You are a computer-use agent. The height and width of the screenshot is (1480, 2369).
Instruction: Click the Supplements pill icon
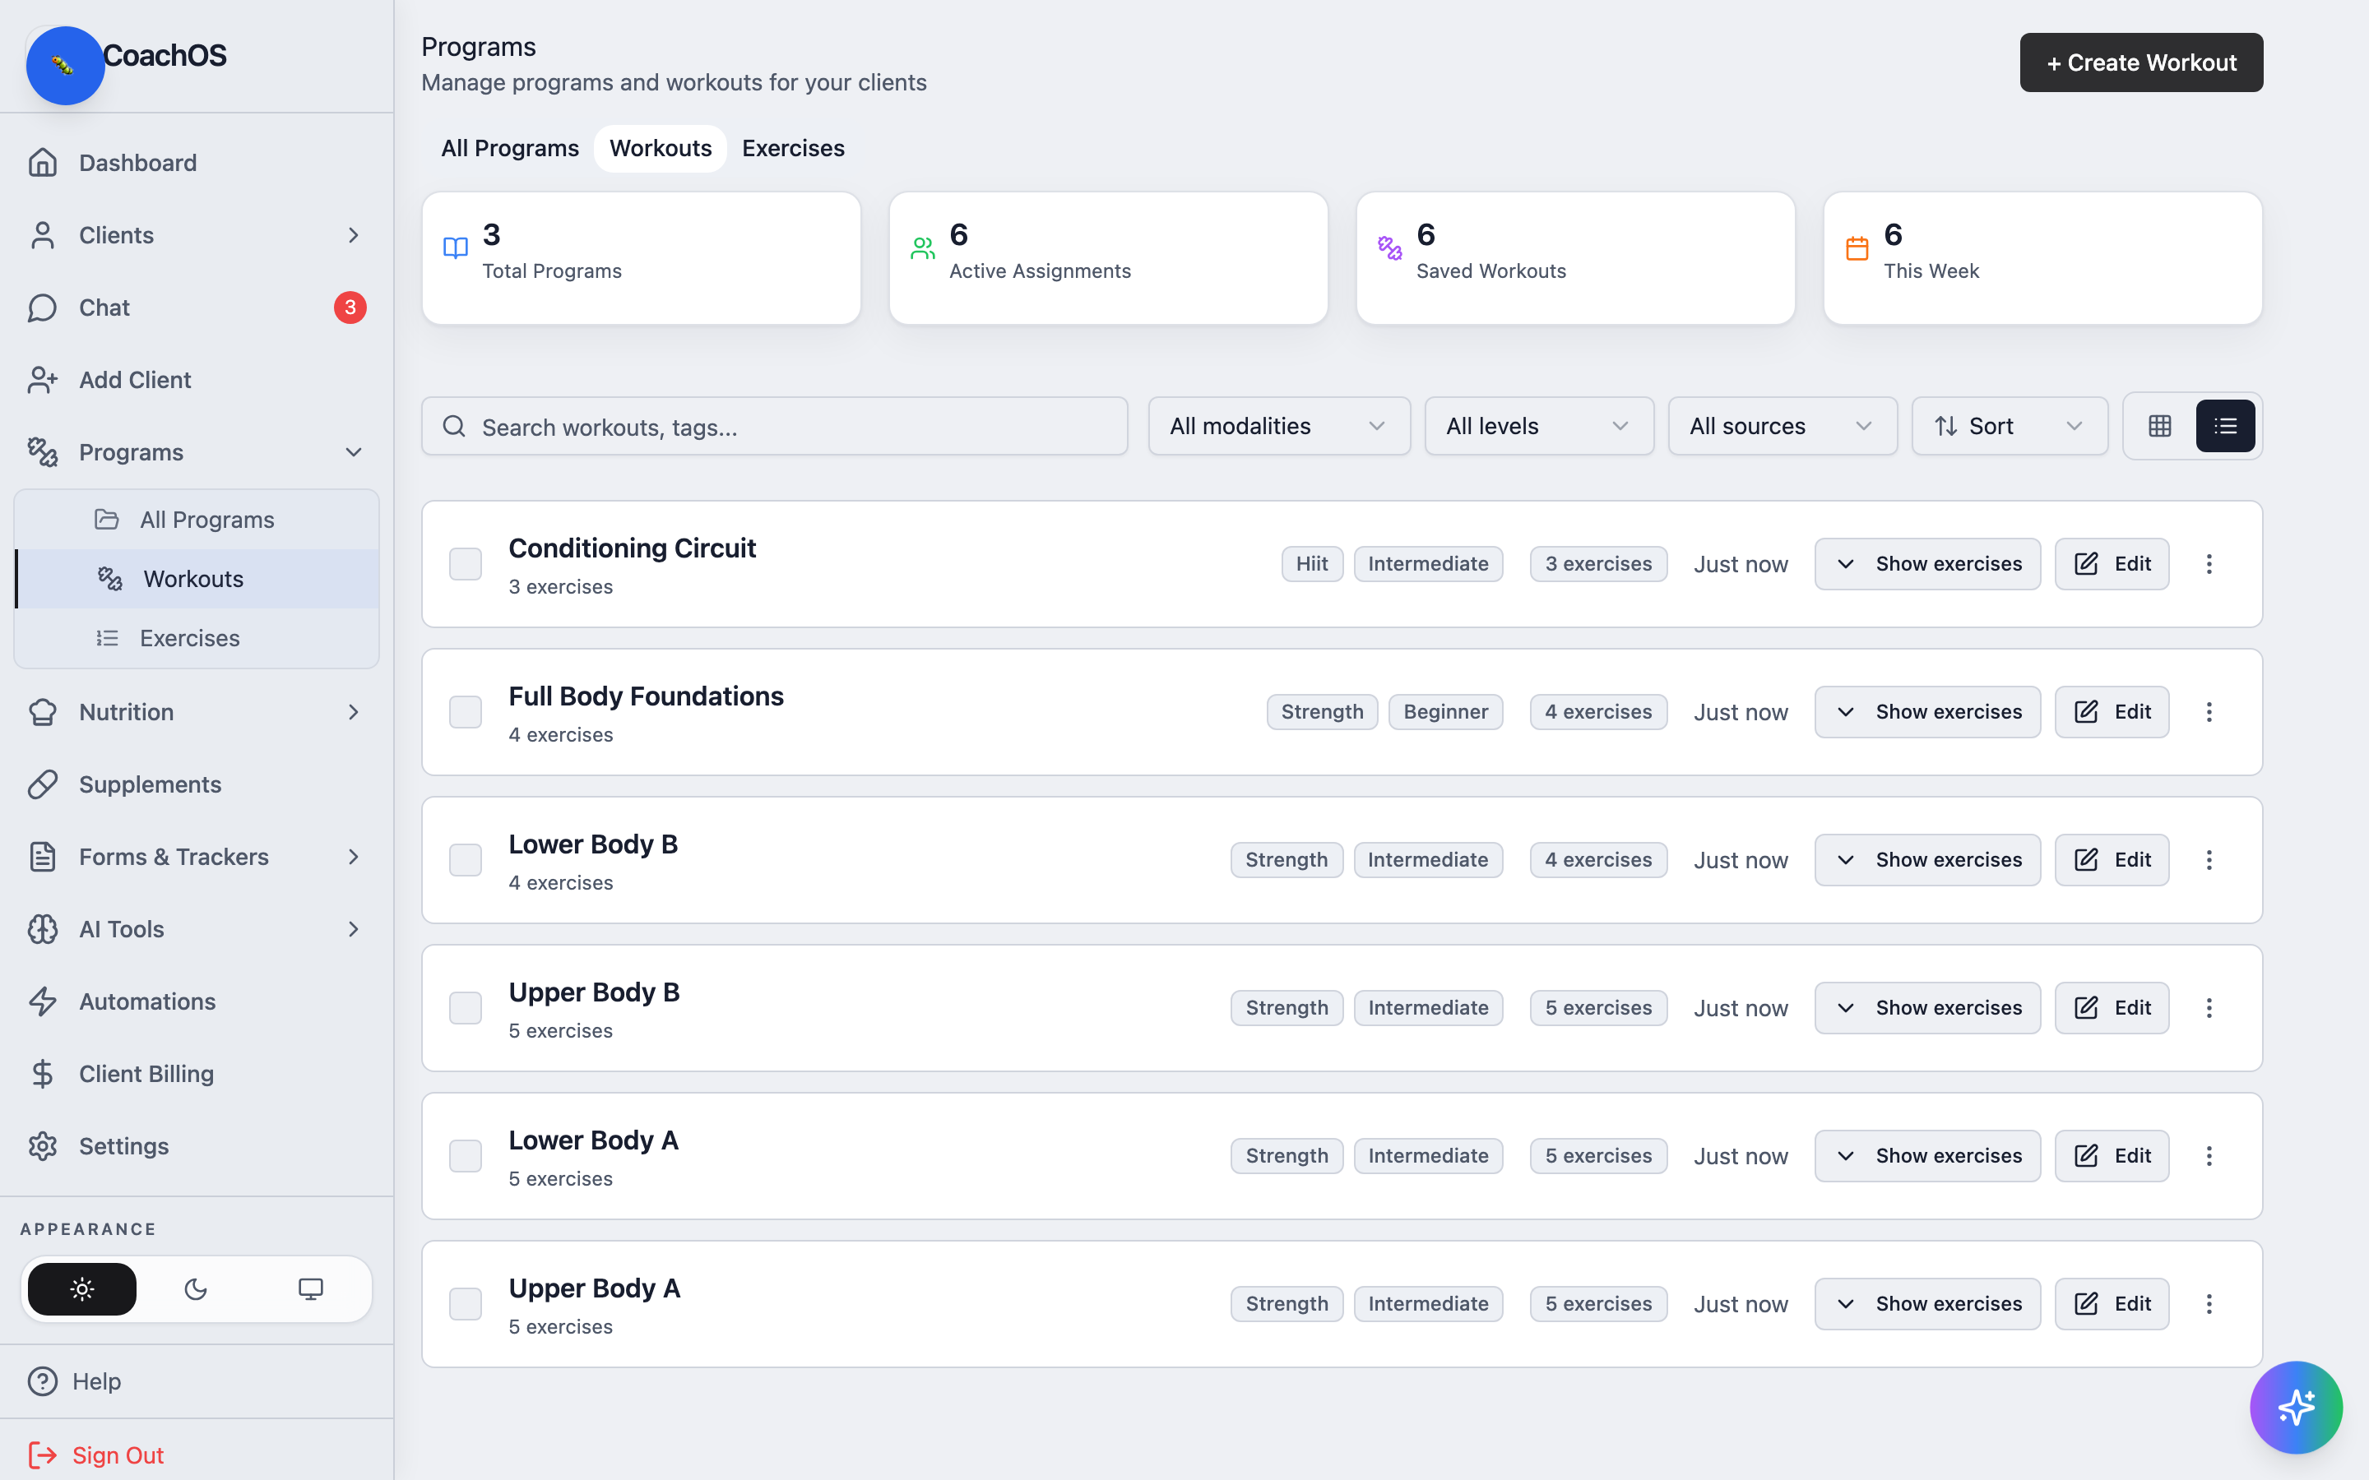pos(42,784)
